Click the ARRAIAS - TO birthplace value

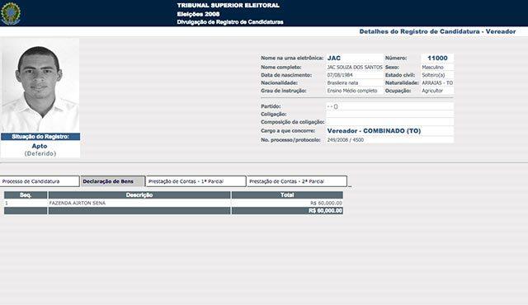point(437,82)
